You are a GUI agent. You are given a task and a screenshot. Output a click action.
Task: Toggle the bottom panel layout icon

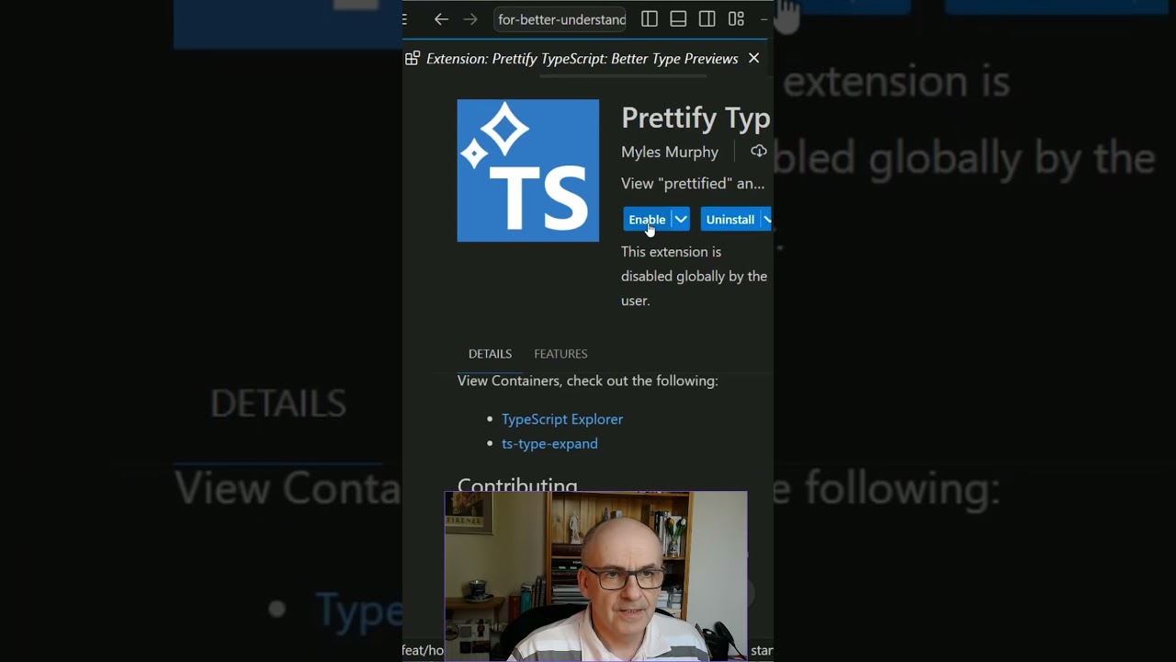tap(678, 19)
